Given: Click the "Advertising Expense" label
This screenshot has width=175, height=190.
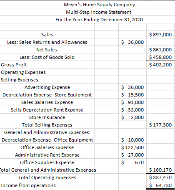Looking at the screenshot, I should pos(47,87).
